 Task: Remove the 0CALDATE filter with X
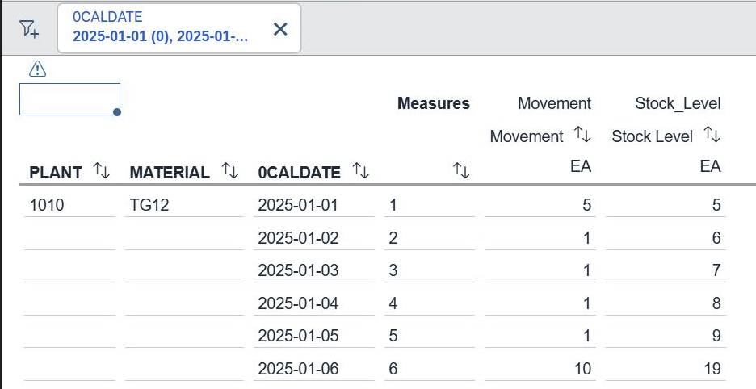coord(280,29)
